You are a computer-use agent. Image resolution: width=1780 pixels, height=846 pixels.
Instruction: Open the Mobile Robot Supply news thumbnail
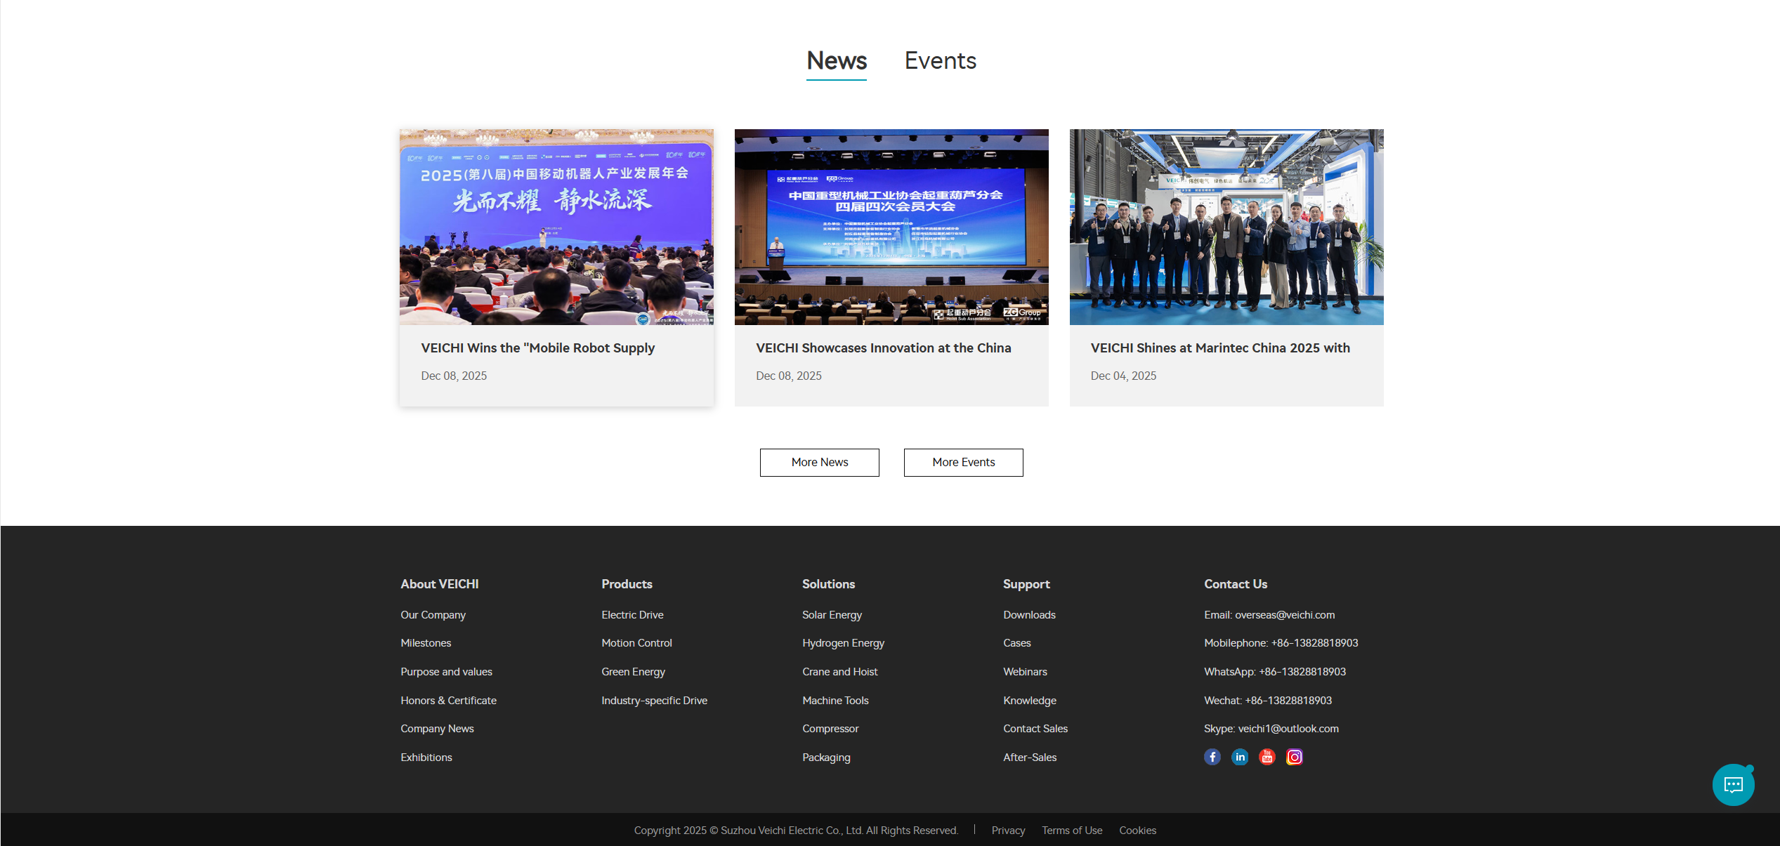coord(556,227)
